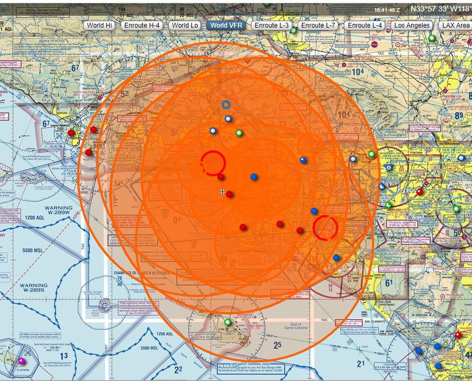Open the westernmost red marker near Ventura

[71, 132]
